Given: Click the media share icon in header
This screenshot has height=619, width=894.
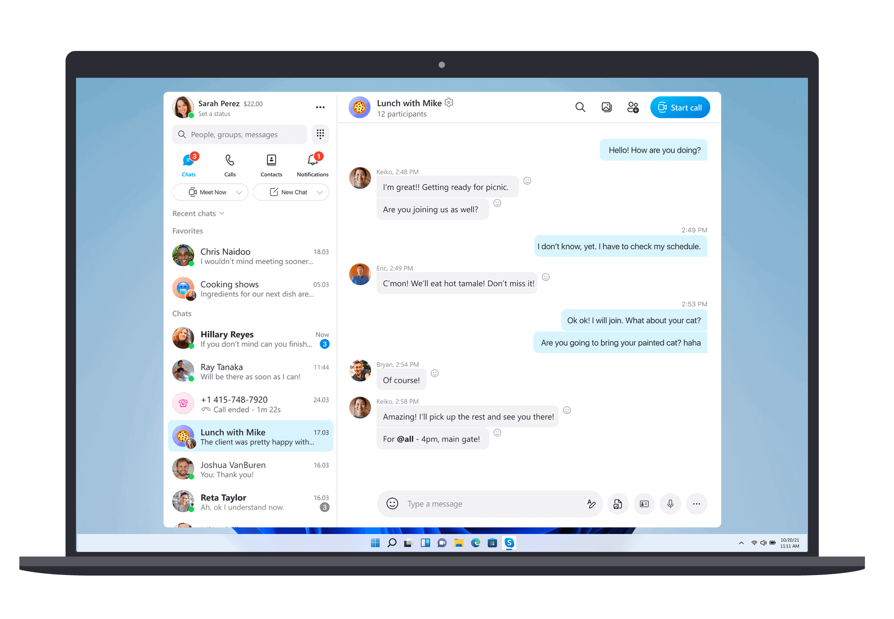Looking at the screenshot, I should pyautogui.click(x=607, y=107).
